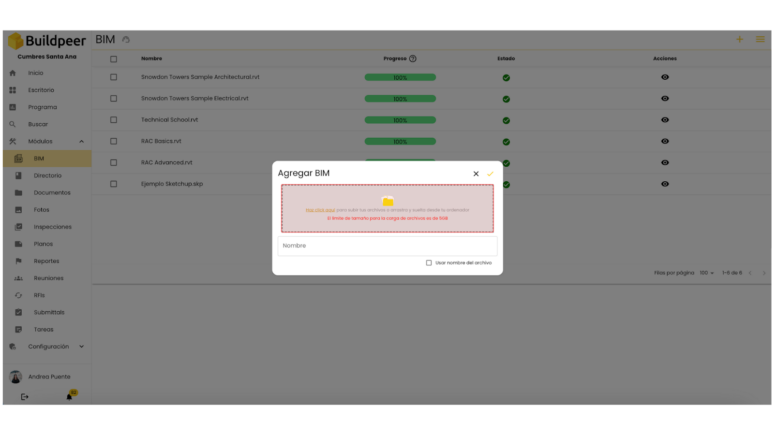Image resolution: width=774 pixels, height=435 pixels.
Task: Select the RAC Basics.rvt checkbox
Action: click(114, 141)
